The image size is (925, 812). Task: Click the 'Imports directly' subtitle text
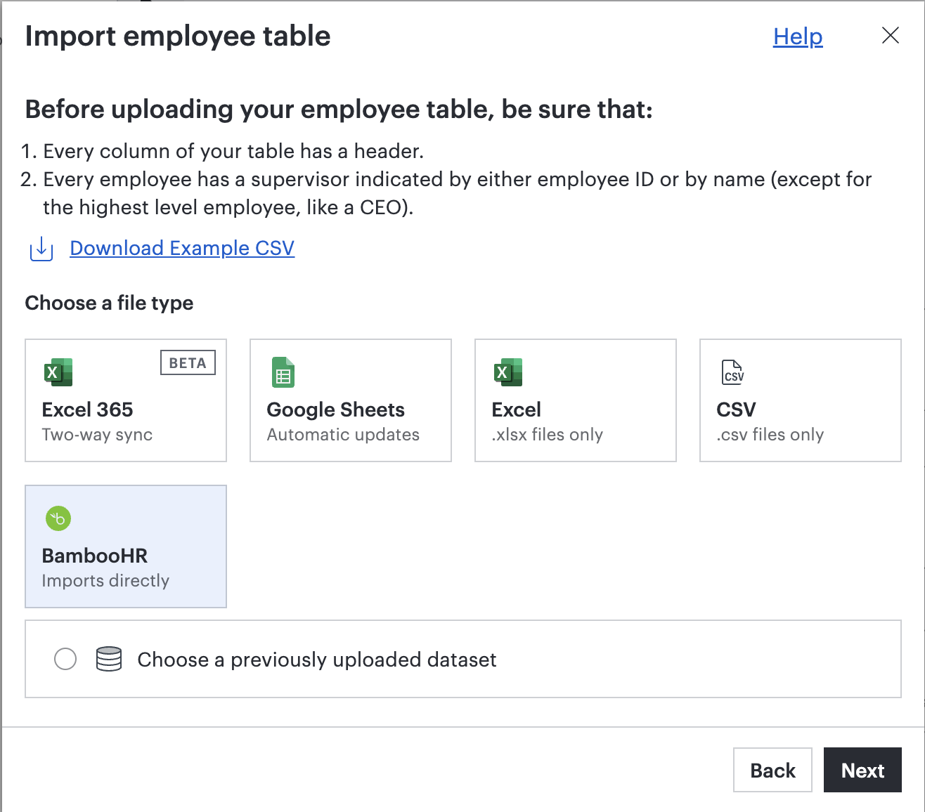point(105,581)
